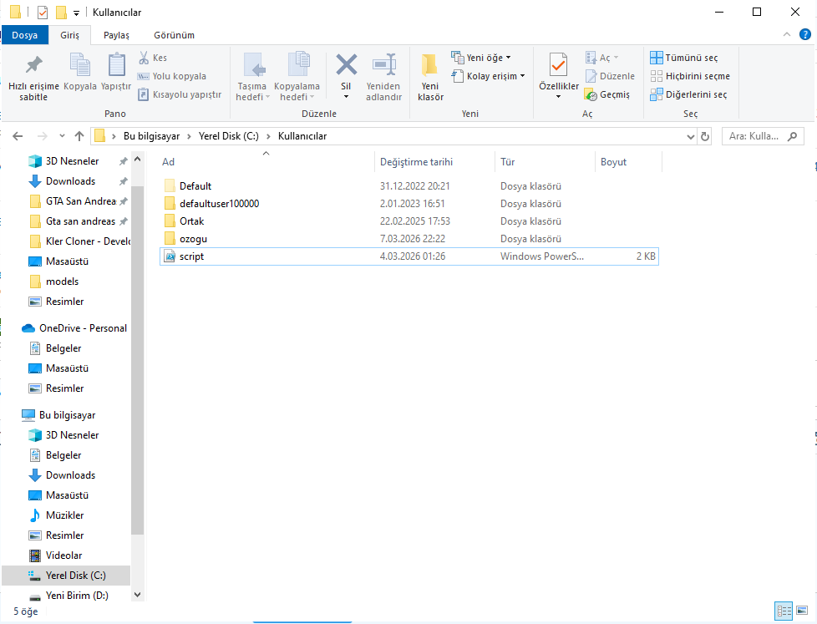Screen dimensions: 817x624
Task: Sort by the Ad column header
Action: pos(266,162)
